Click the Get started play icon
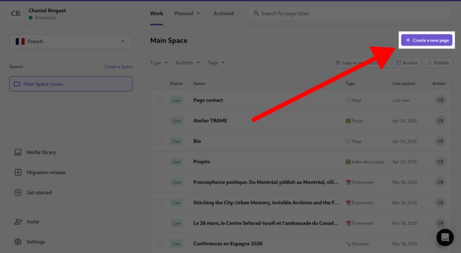 (18, 193)
